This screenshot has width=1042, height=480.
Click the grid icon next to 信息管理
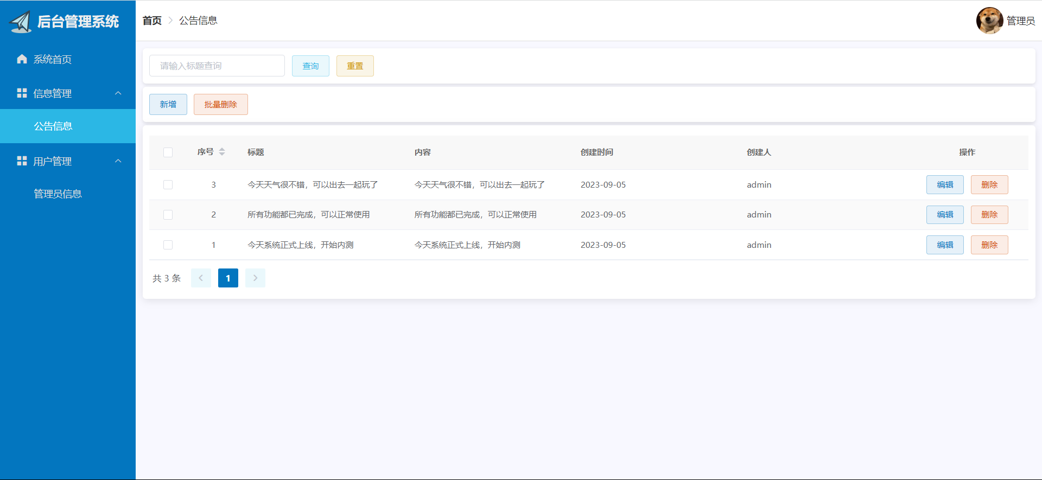(x=22, y=93)
